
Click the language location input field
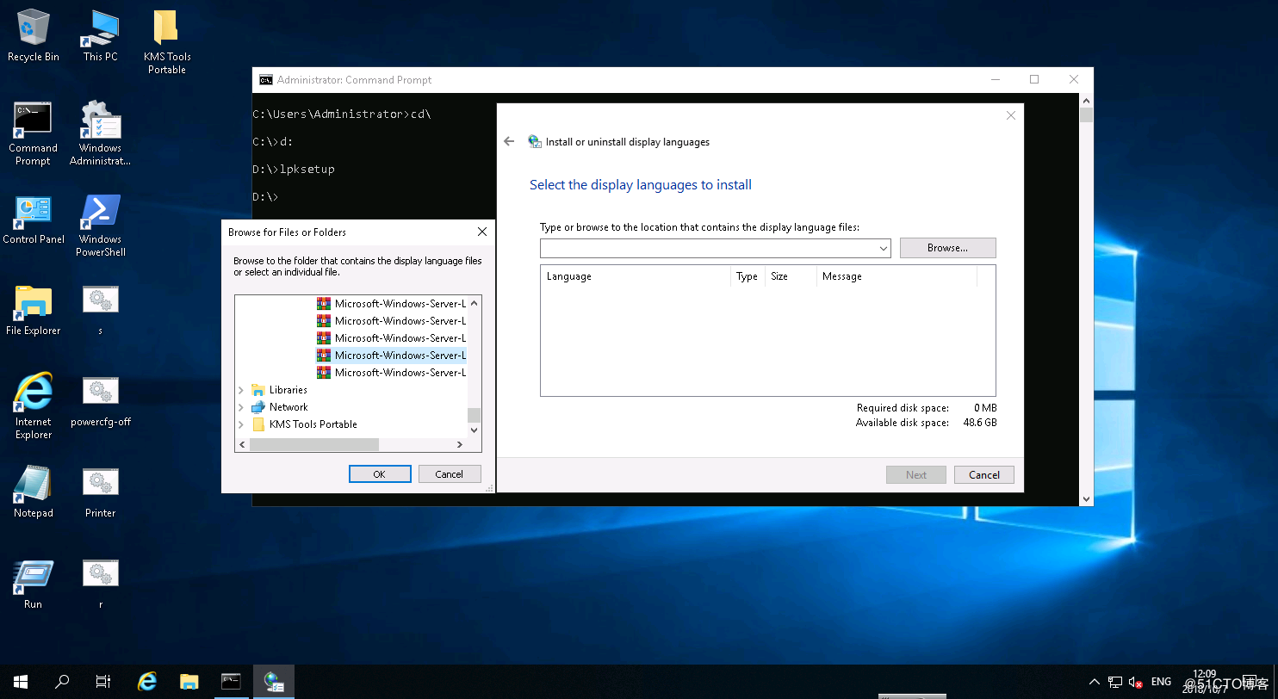pyautogui.click(x=708, y=249)
